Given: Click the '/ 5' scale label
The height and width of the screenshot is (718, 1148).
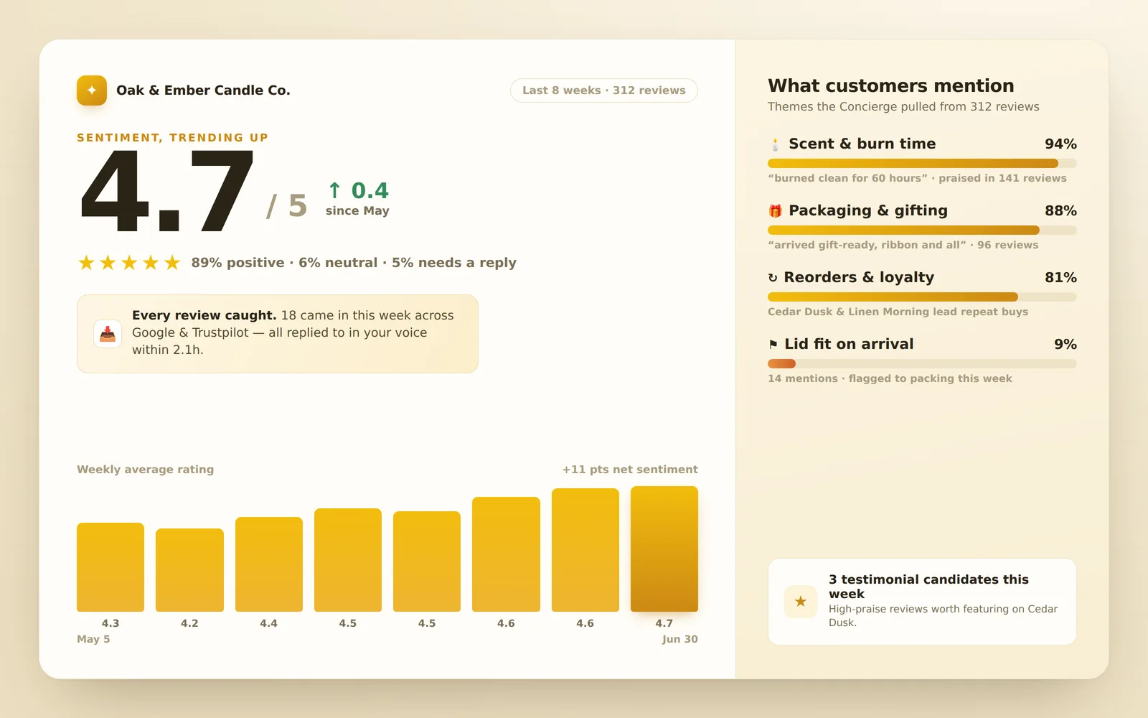Looking at the screenshot, I should click(287, 206).
